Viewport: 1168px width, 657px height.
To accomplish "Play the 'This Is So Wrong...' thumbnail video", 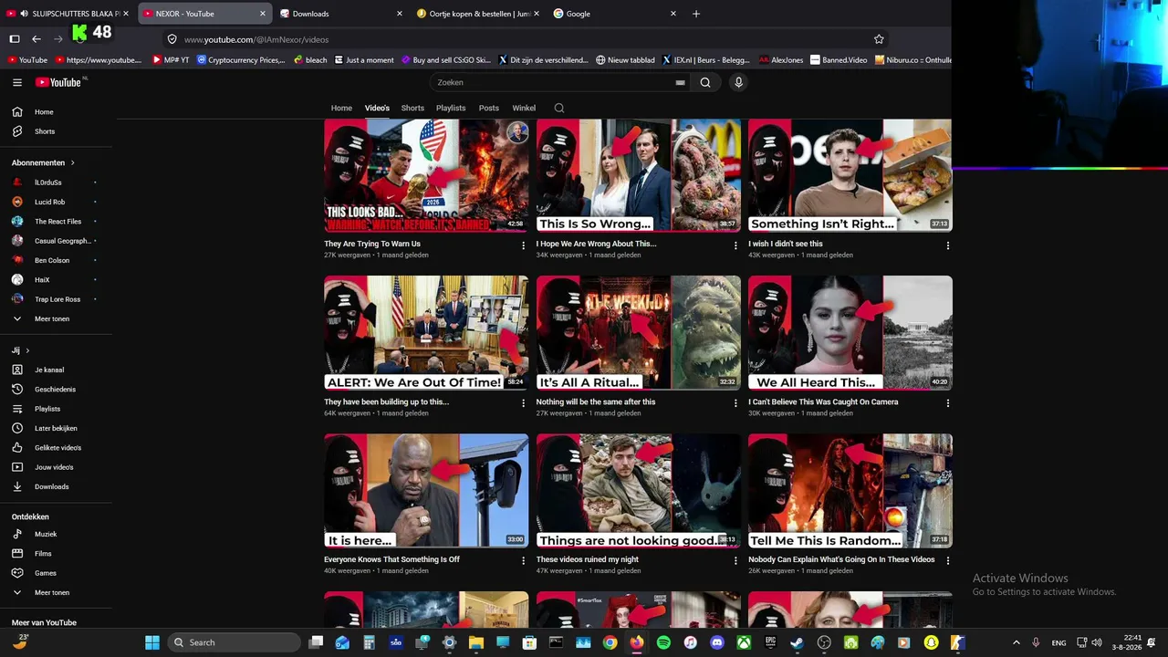I will pyautogui.click(x=639, y=175).
